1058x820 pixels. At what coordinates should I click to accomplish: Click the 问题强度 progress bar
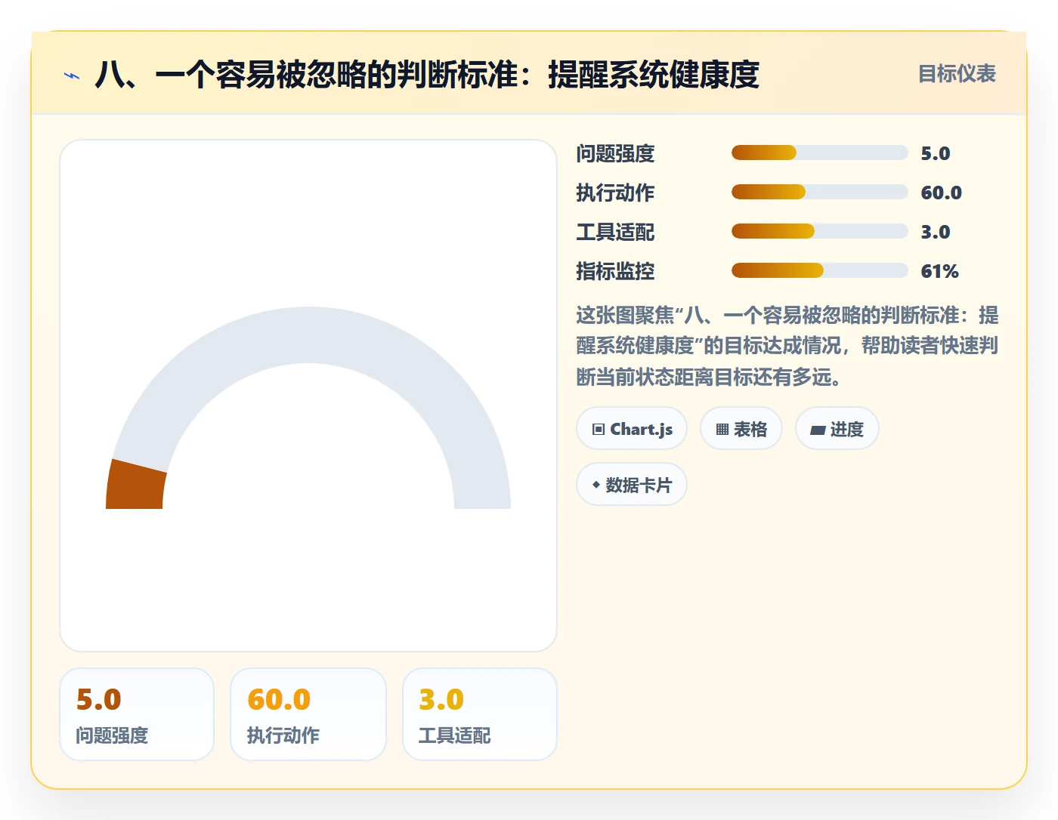click(820, 153)
